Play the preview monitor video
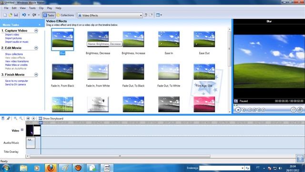This screenshot has height=172, width=305. tap(238, 110)
